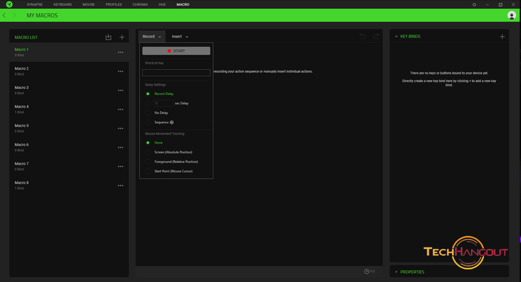Open options menu for Macro 1
The width and height of the screenshot is (521, 282).
point(120,52)
